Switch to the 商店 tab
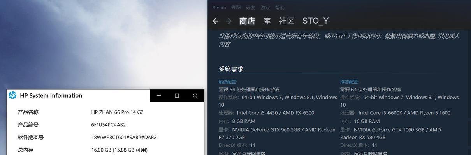The image size is (471, 155). pyautogui.click(x=247, y=21)
